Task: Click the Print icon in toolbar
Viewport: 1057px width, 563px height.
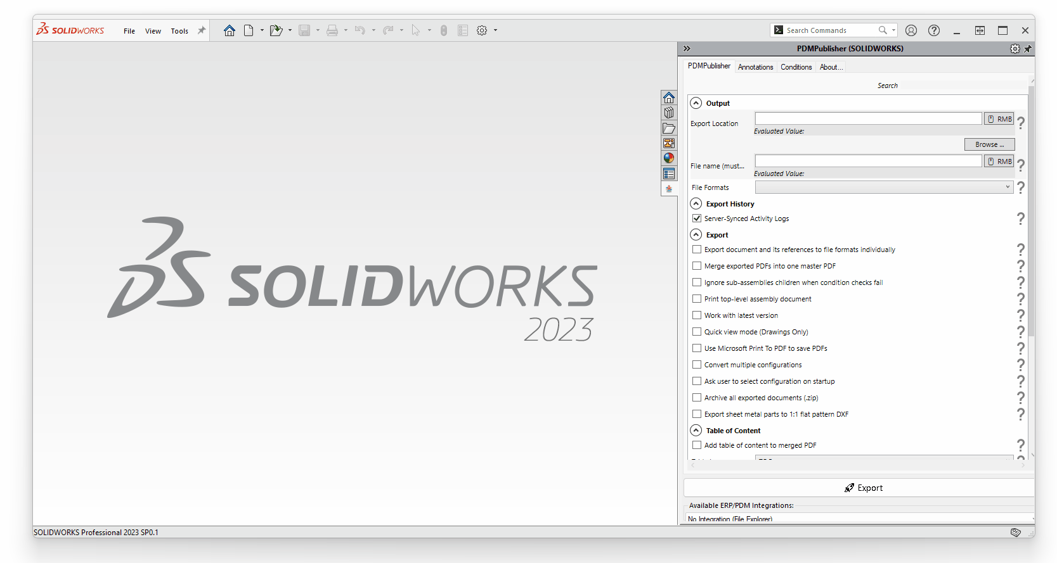Action: pos(332,30)
